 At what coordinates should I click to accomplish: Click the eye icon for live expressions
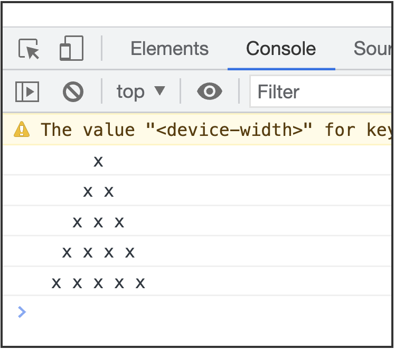pyautogui.click(x=210, y=92)
